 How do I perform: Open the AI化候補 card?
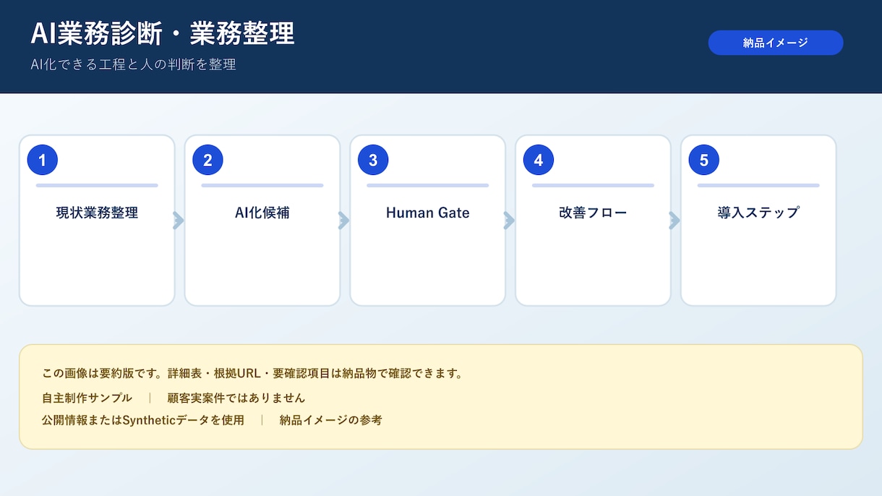point(262,221)
